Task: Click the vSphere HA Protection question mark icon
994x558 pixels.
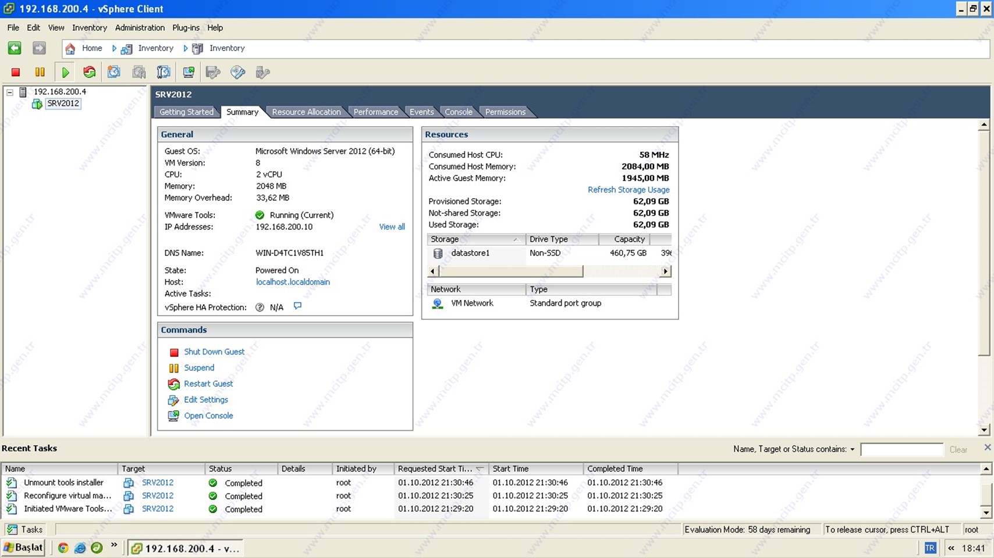Action: (x=260, y=307)
